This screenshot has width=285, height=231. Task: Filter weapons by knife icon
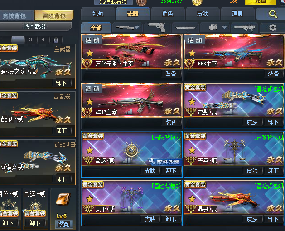click(x=185, y=28)
